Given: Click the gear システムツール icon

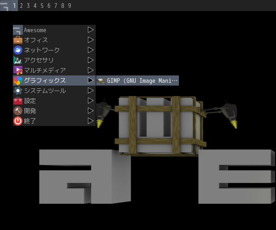Looking at the screenshot, I should pos(18,91).
